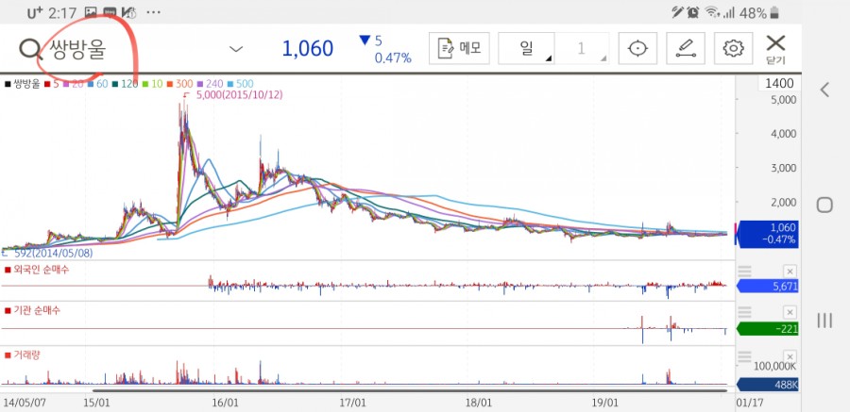Open chart settings gear
The image size is (850, 412).
pyautogui.click(x=734, y=48)
